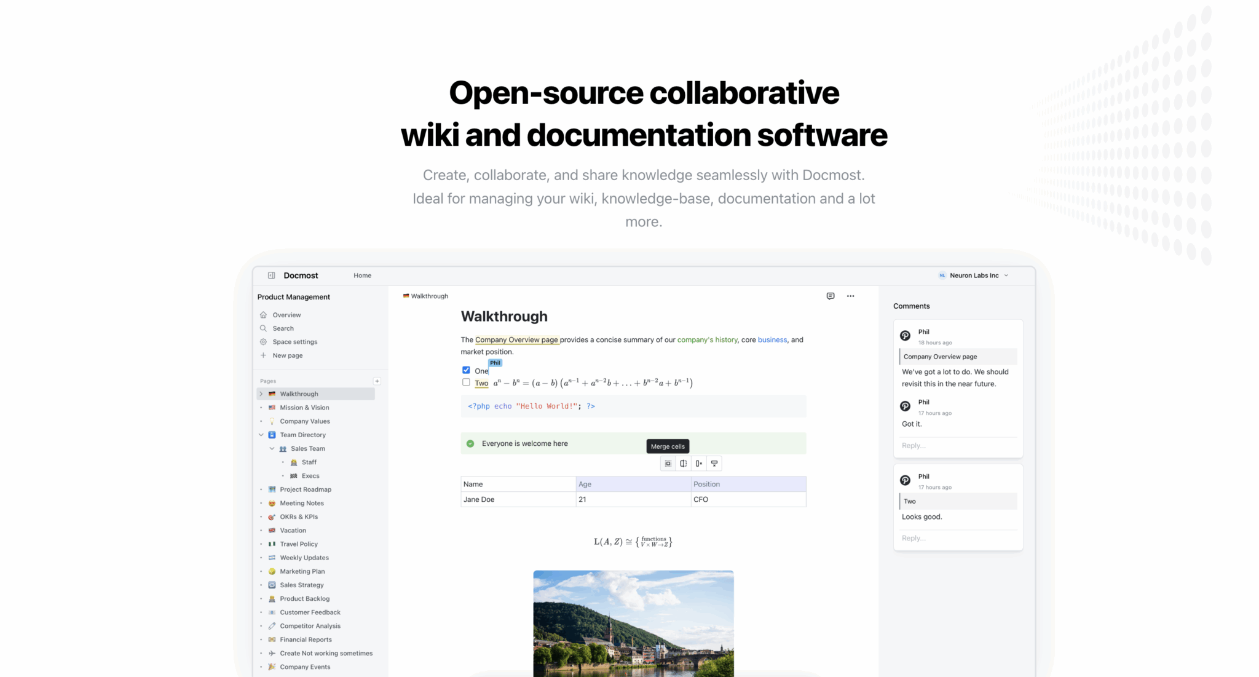Click the Space settings gear icon
The height and width of the screenshot is (677, 1259).
pos(263,342)
